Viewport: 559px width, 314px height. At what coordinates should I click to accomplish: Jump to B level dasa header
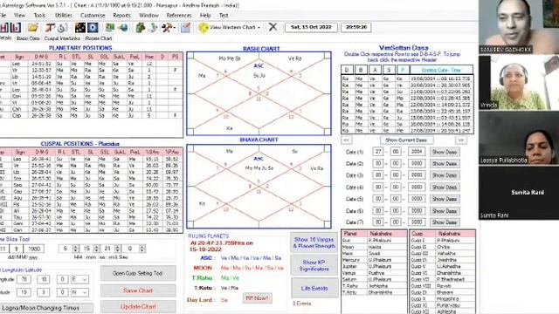tap(361, 70)
